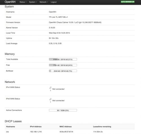Viewport: 141px width, 134px height.
Task: Click the DHCP Leases section heading
Action: click(13, 121)
